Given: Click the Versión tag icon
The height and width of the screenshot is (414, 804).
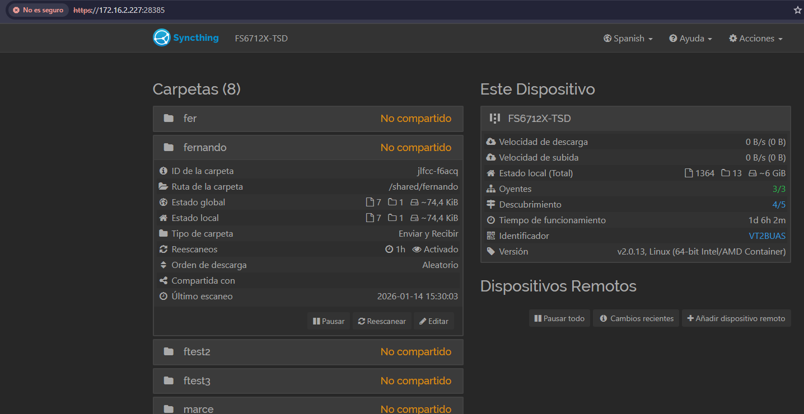Looking at the screenshot, I should click(491, 252).
